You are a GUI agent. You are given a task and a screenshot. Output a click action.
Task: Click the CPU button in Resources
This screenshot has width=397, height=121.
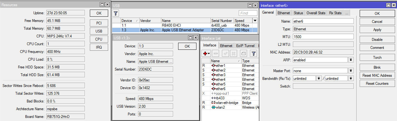click(x=99, y=39)
